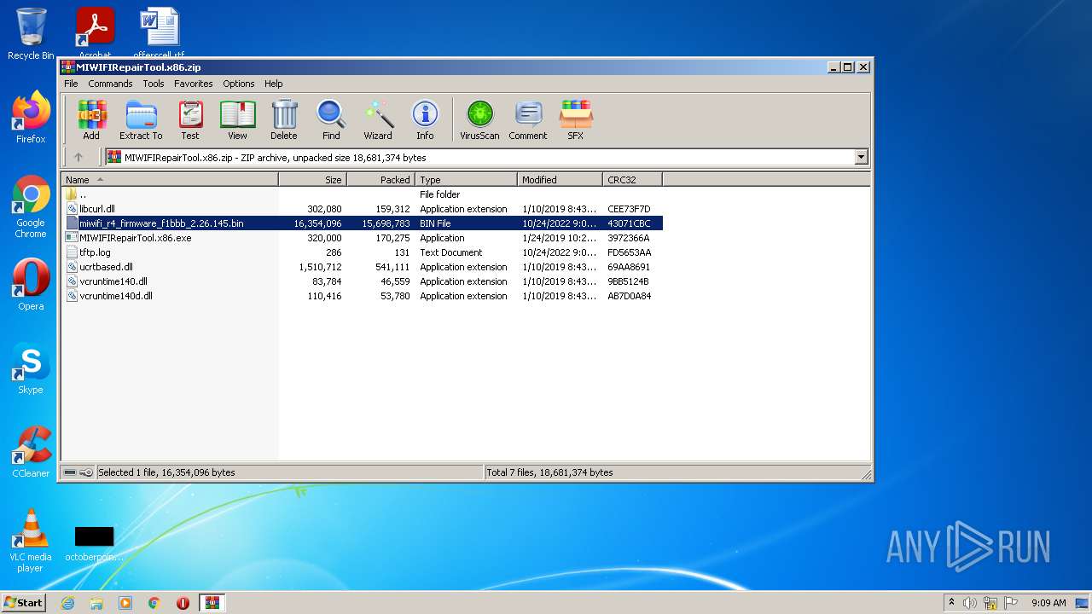The width and height of the screenshot is (1092, 614).
Task: Launch the Wizard icon
Action: pyautogui.click(x=378, y=119)
